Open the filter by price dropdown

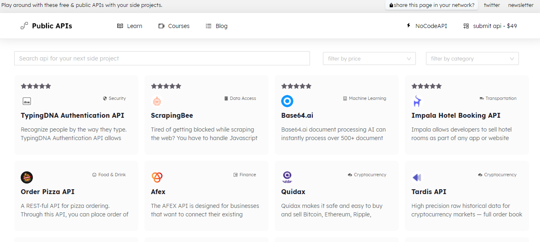(x=369, y=58)
